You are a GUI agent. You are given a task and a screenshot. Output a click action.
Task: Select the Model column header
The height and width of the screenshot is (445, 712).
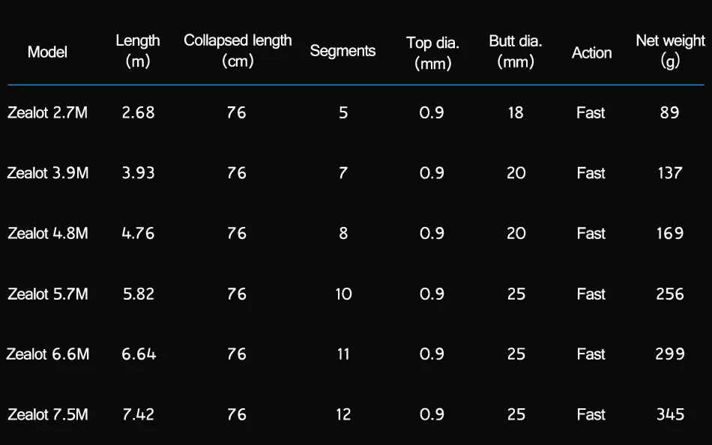(x=47, y=52)
